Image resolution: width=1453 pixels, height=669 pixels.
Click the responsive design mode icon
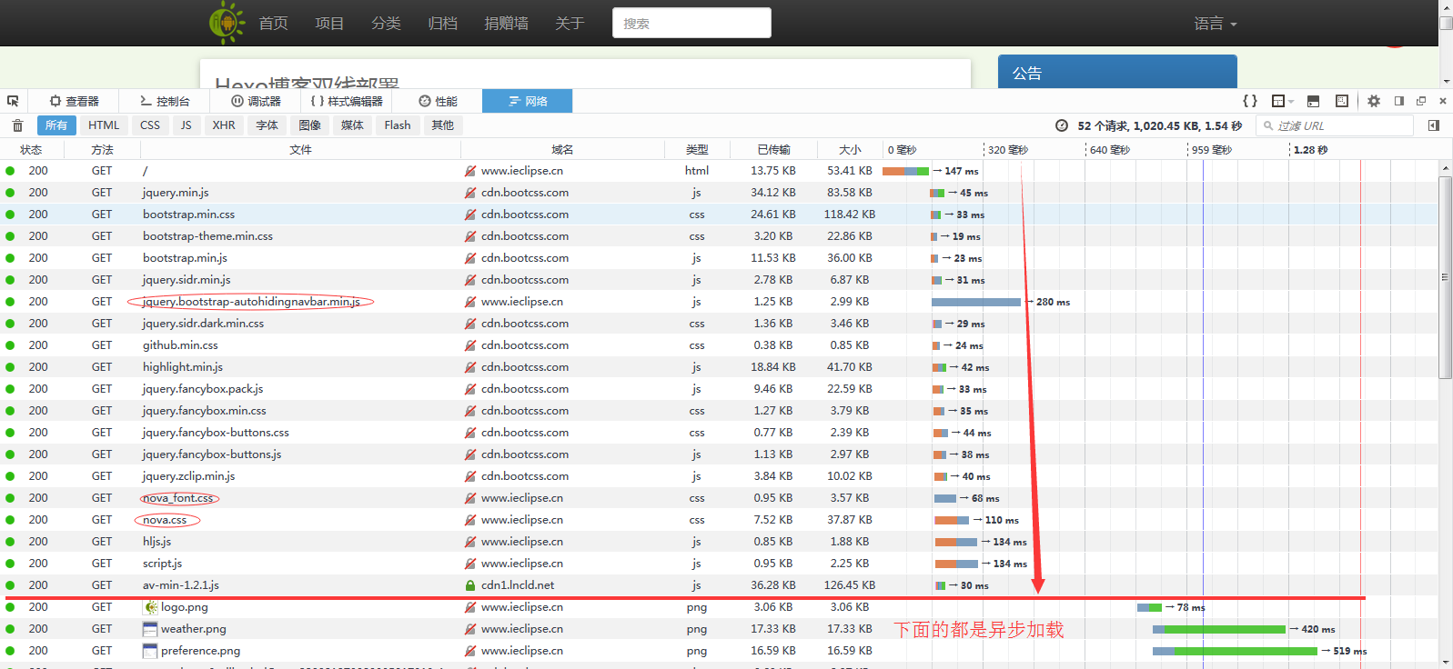(x=1342, y=101)
